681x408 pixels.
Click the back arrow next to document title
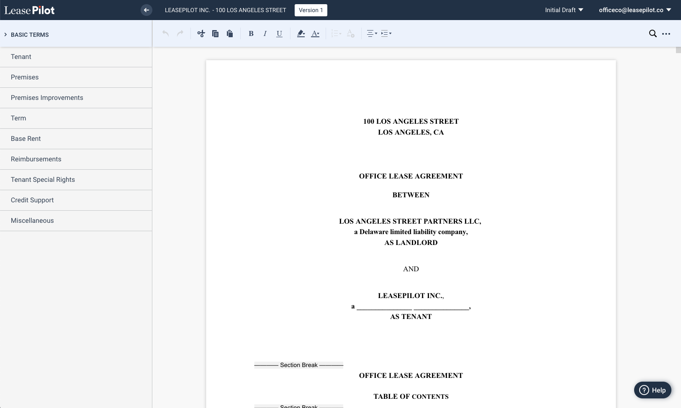pyautogui.click(x=146, y=10)
